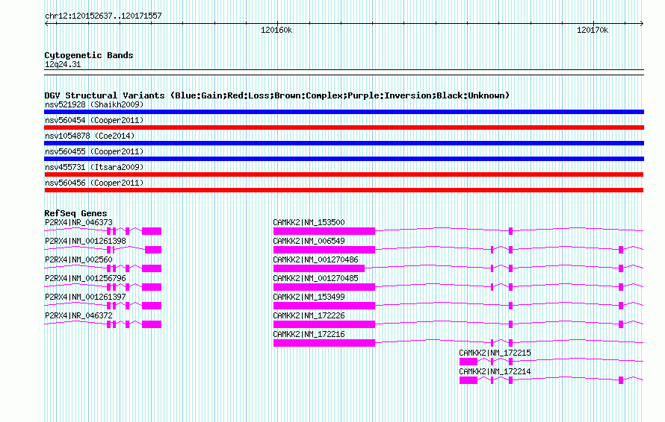The width and height of the screenshot is (665, 422).
Task: Click the long exon block of CAMKK2|NM_153500
Action: 324,231
